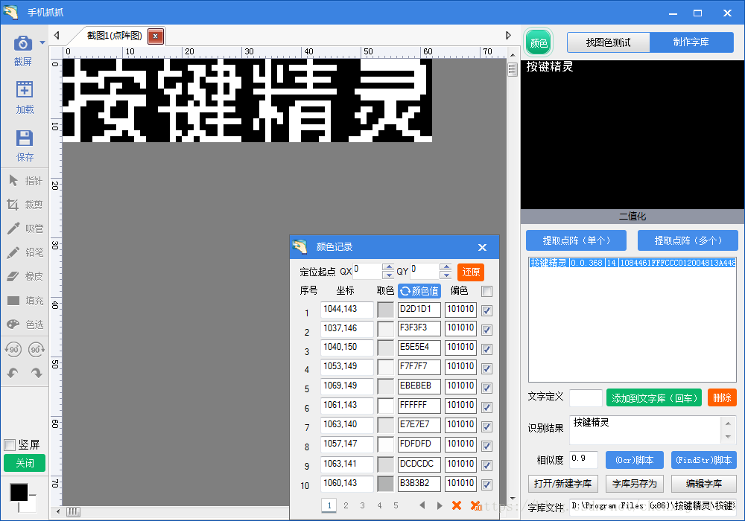Rotate image 90 degrees counterclockwise
The height and width of the screenshot is (521, 745).
point(13,350)
